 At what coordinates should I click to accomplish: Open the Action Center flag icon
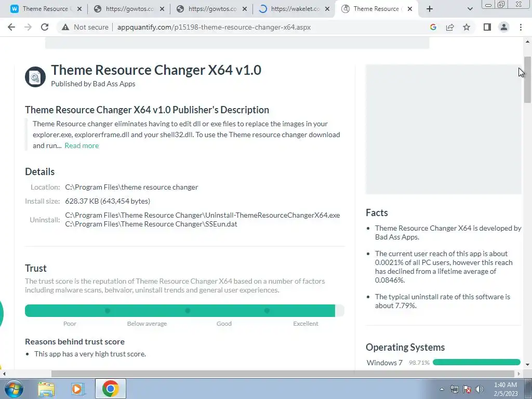tap(467, 389)
